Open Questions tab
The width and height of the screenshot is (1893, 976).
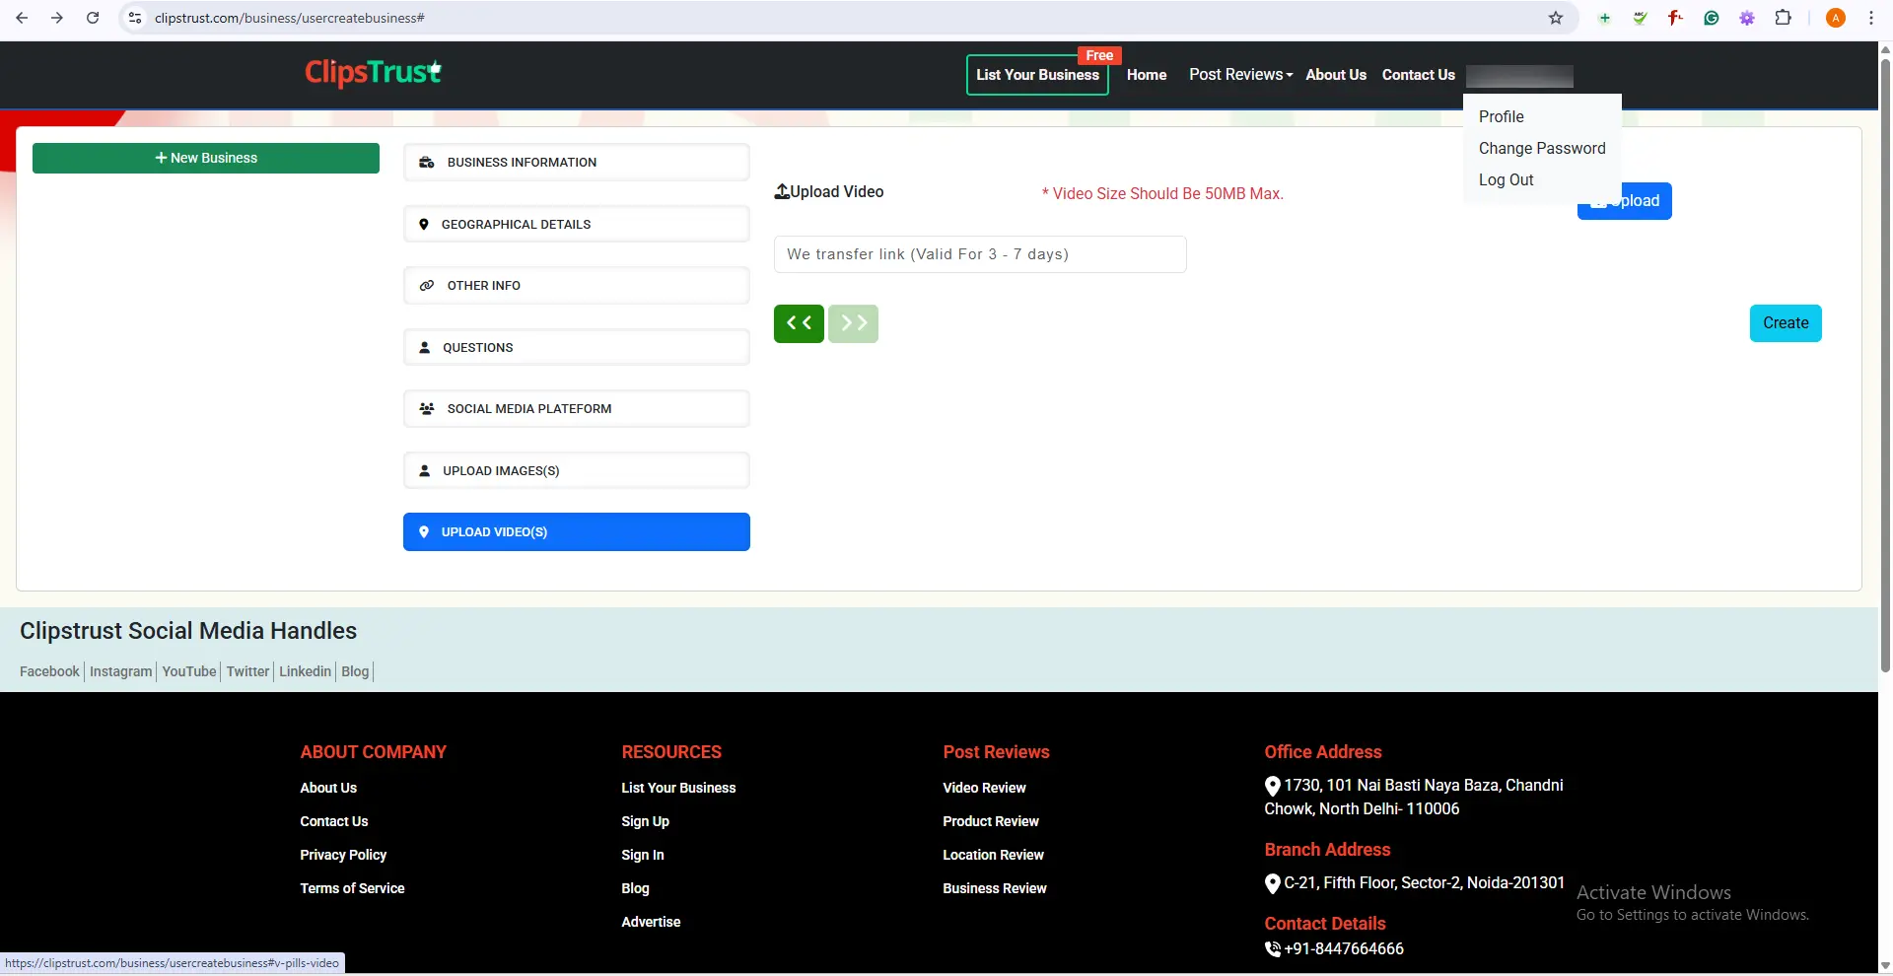[577, 347]
